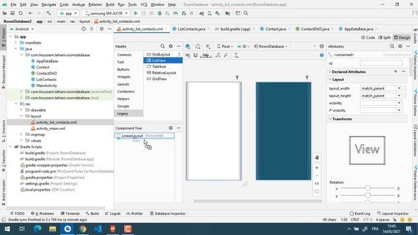Click the Sync refresh icon in main toolbar
Image resolution: width=418 pixels, height=235 pixels.
(20, 13)
